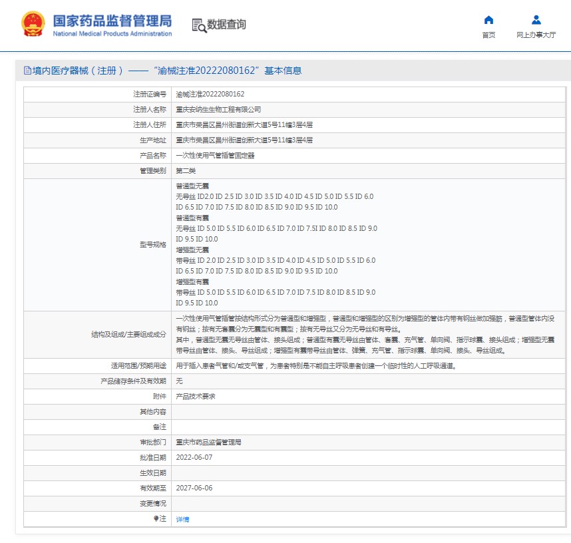Image resolution: width=571 pixels, height=543 pixels.
Task: Click expiry date 2027-06-06
Action: click(x=194, y=488)
